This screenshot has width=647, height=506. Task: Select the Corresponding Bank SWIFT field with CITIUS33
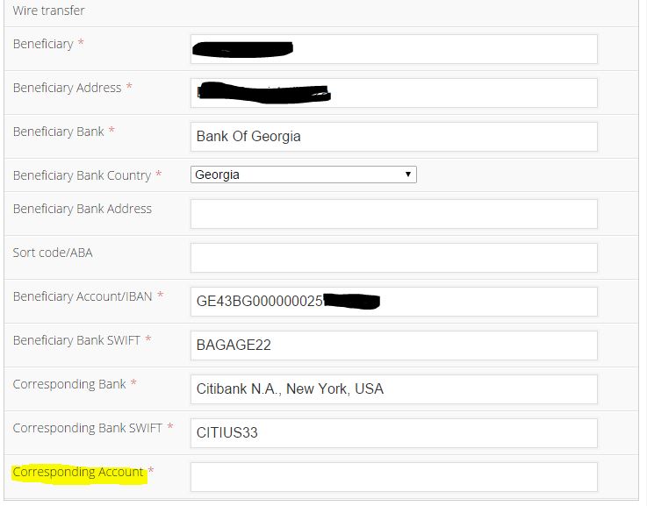(393, 433)
